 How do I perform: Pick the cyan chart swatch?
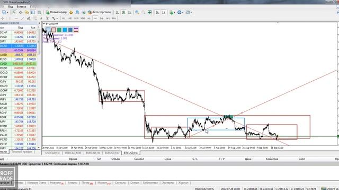(x=65, y=30)
